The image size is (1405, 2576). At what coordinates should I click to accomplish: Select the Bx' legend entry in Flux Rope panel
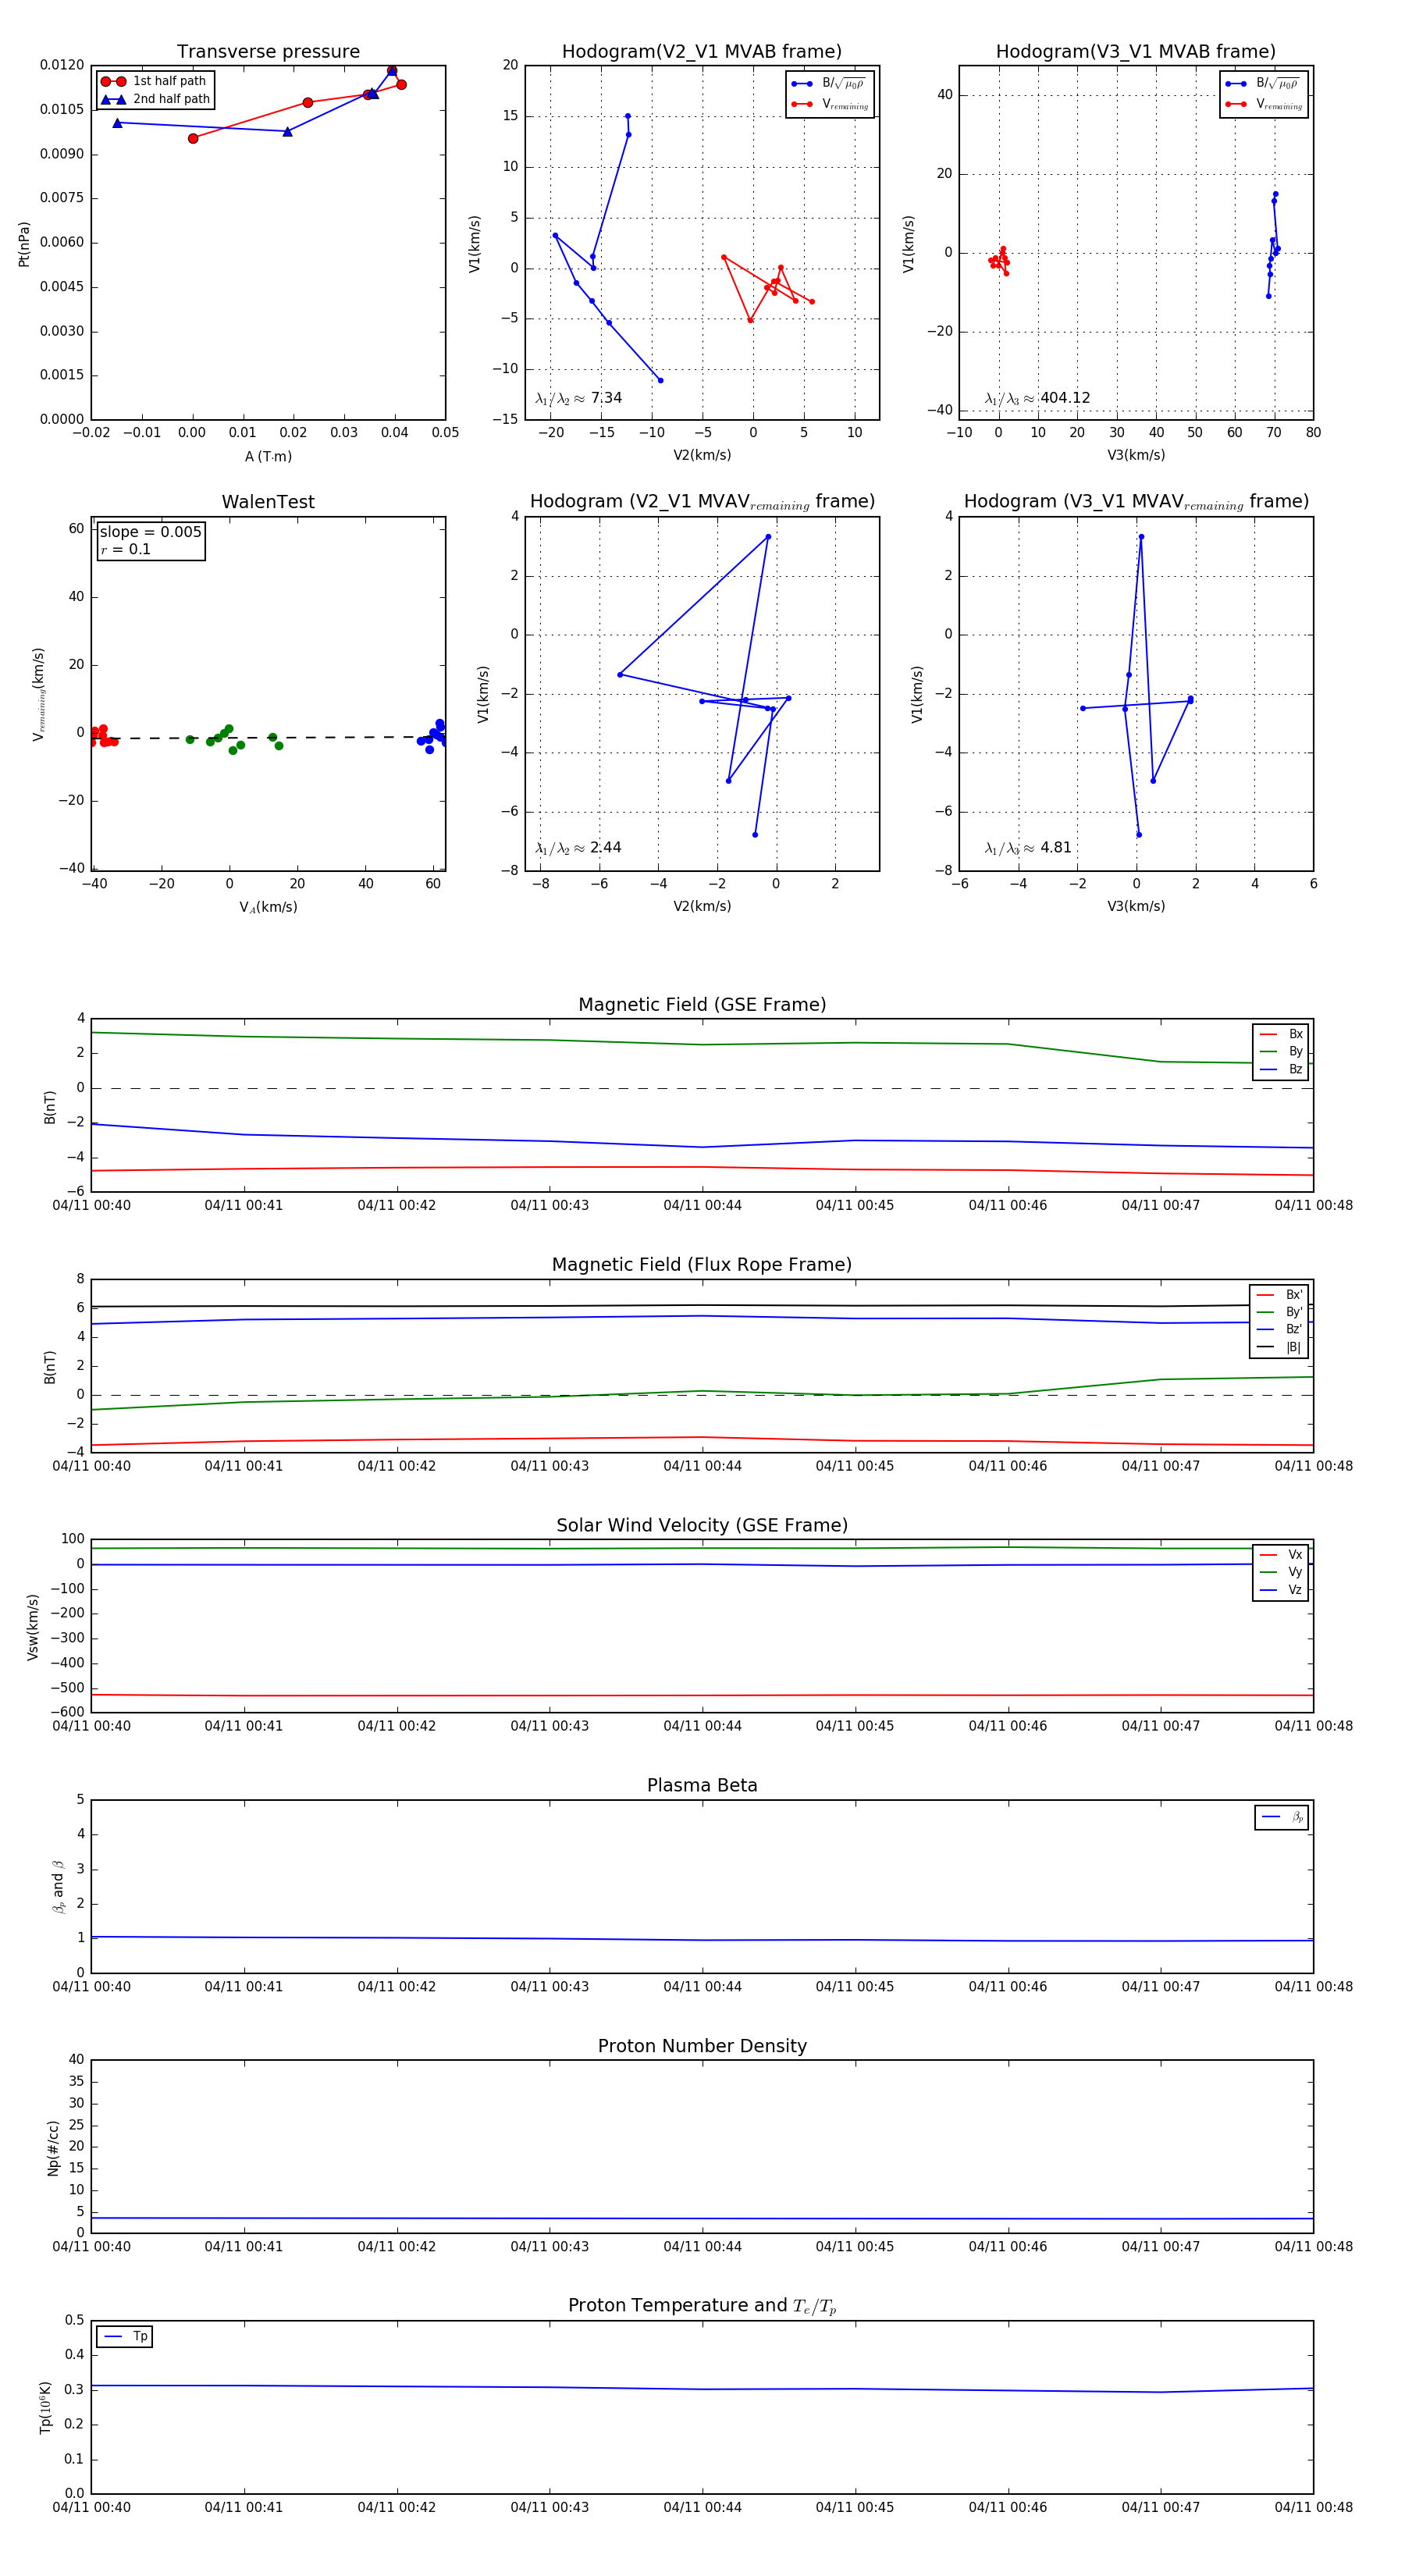1280,1295
